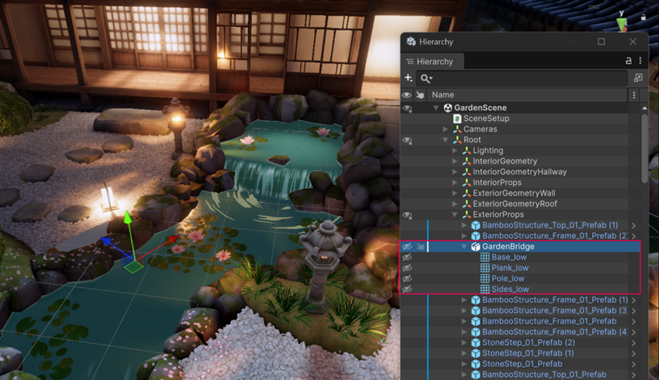The height and width of the screenshot is (380, 659).
Task: Expand the Cameras node arrow
Action: click(x=446, y=129)
